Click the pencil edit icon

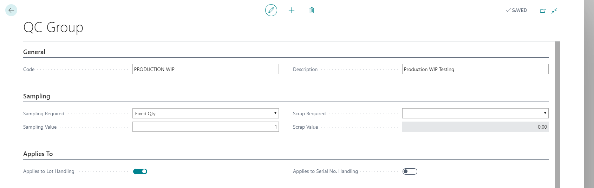[271, 10]
